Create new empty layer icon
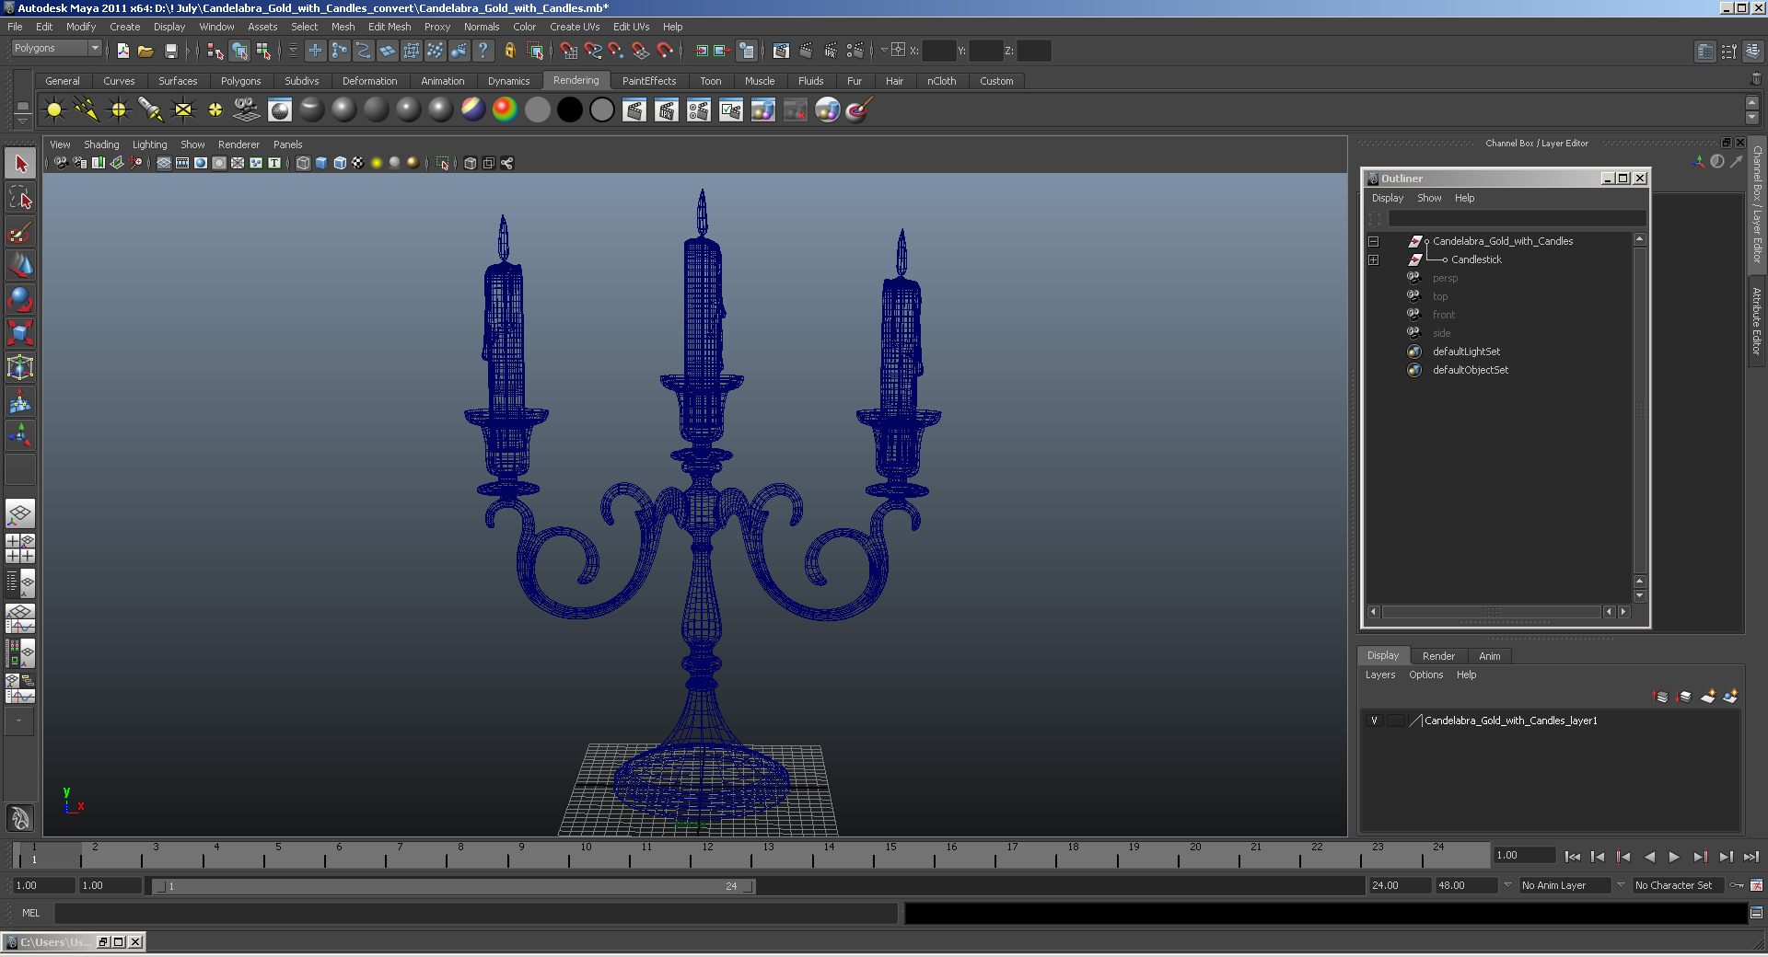The image size is (1768, 957). point(1707,697)
